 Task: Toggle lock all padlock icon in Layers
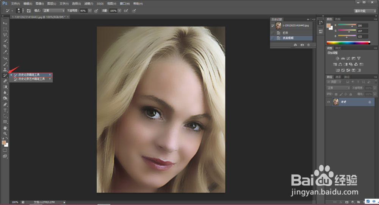click(x=351, y=94)
